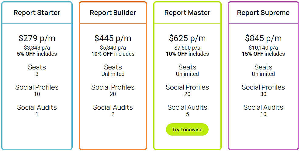Click Social Audits in Report Starter card

37,107
